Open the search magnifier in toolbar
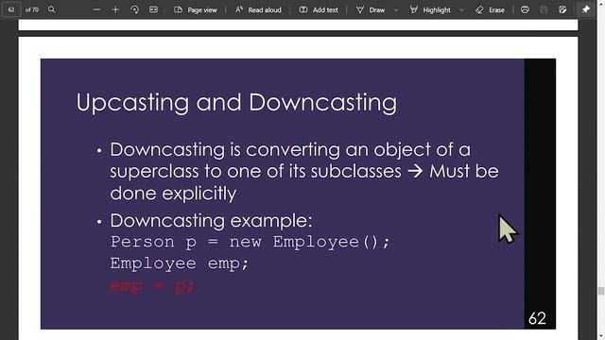The width and height of the screenshot is (605, 340). (51, 9)
